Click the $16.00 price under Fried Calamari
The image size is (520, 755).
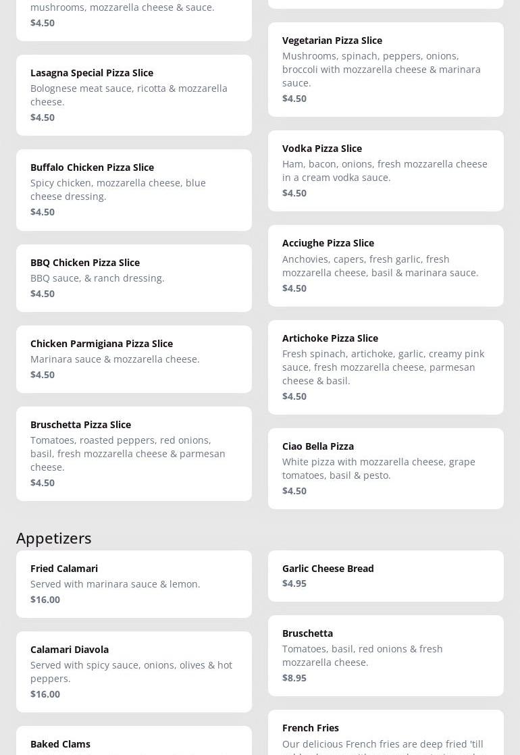click(x=45, y=599)
